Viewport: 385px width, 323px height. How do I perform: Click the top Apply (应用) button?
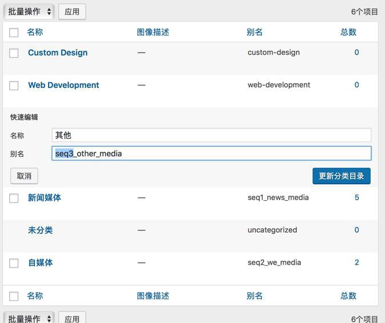coord(72,11)
